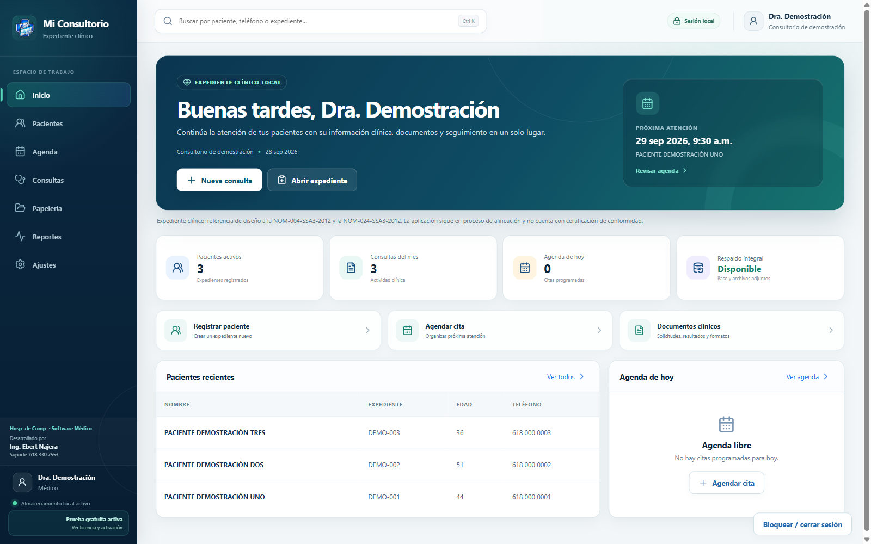This screenshot has width=871, height=544.
Task: Expand the Documentos clínicos chevron
Action: click(831, 330)
